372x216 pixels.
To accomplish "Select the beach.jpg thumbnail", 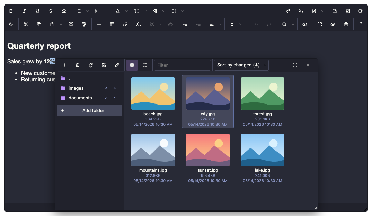I will [153, 93].
